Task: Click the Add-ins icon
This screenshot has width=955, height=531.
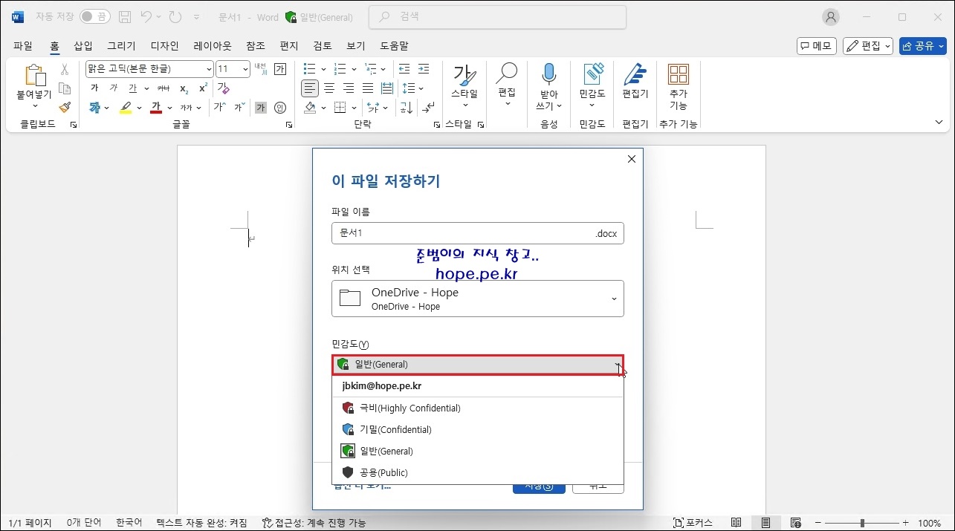Action: tap(678, 74)
